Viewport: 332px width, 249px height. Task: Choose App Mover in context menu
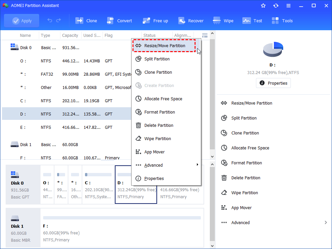tap(166, 152)
